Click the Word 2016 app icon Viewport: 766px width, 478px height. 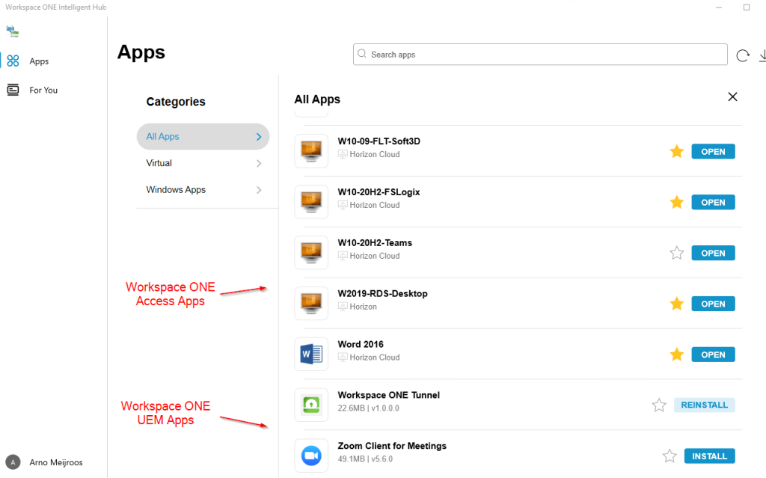point(311,355)
